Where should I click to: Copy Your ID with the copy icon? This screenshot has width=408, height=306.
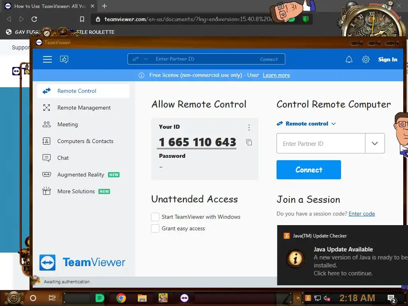click(x=249, y=142)
